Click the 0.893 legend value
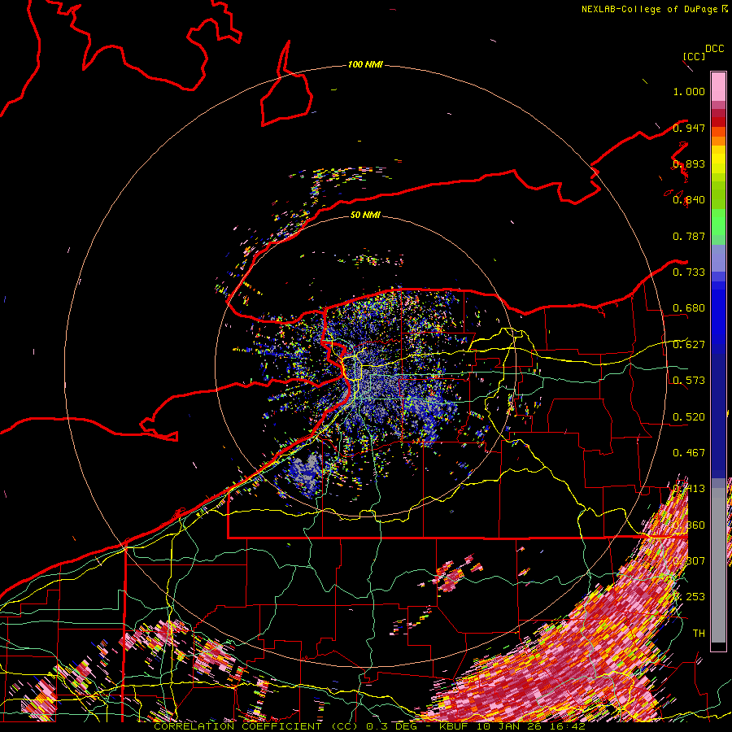732x732 pixels. pos(689,163)
